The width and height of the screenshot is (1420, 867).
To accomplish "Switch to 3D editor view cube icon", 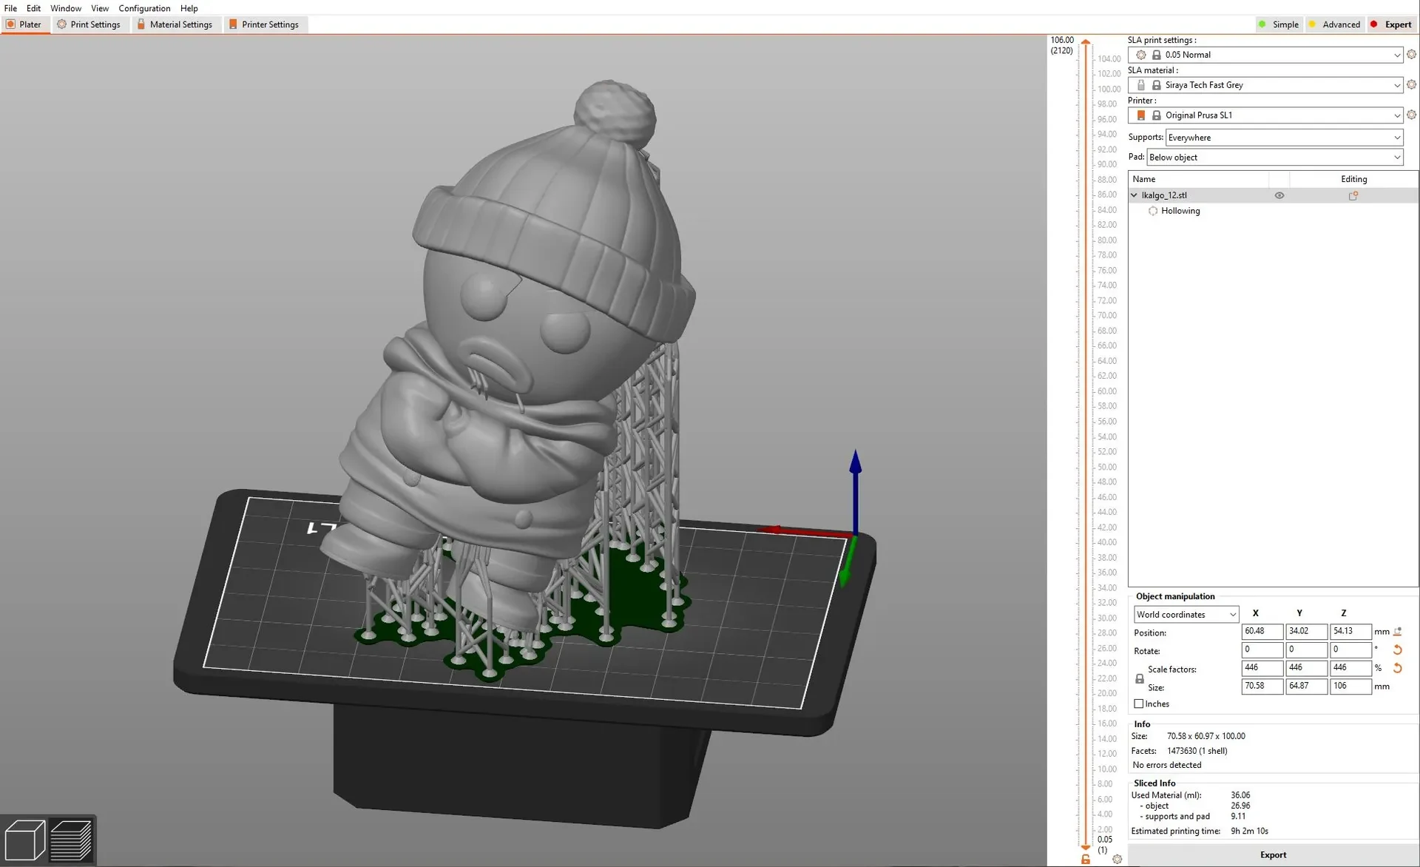I will 24,840.
